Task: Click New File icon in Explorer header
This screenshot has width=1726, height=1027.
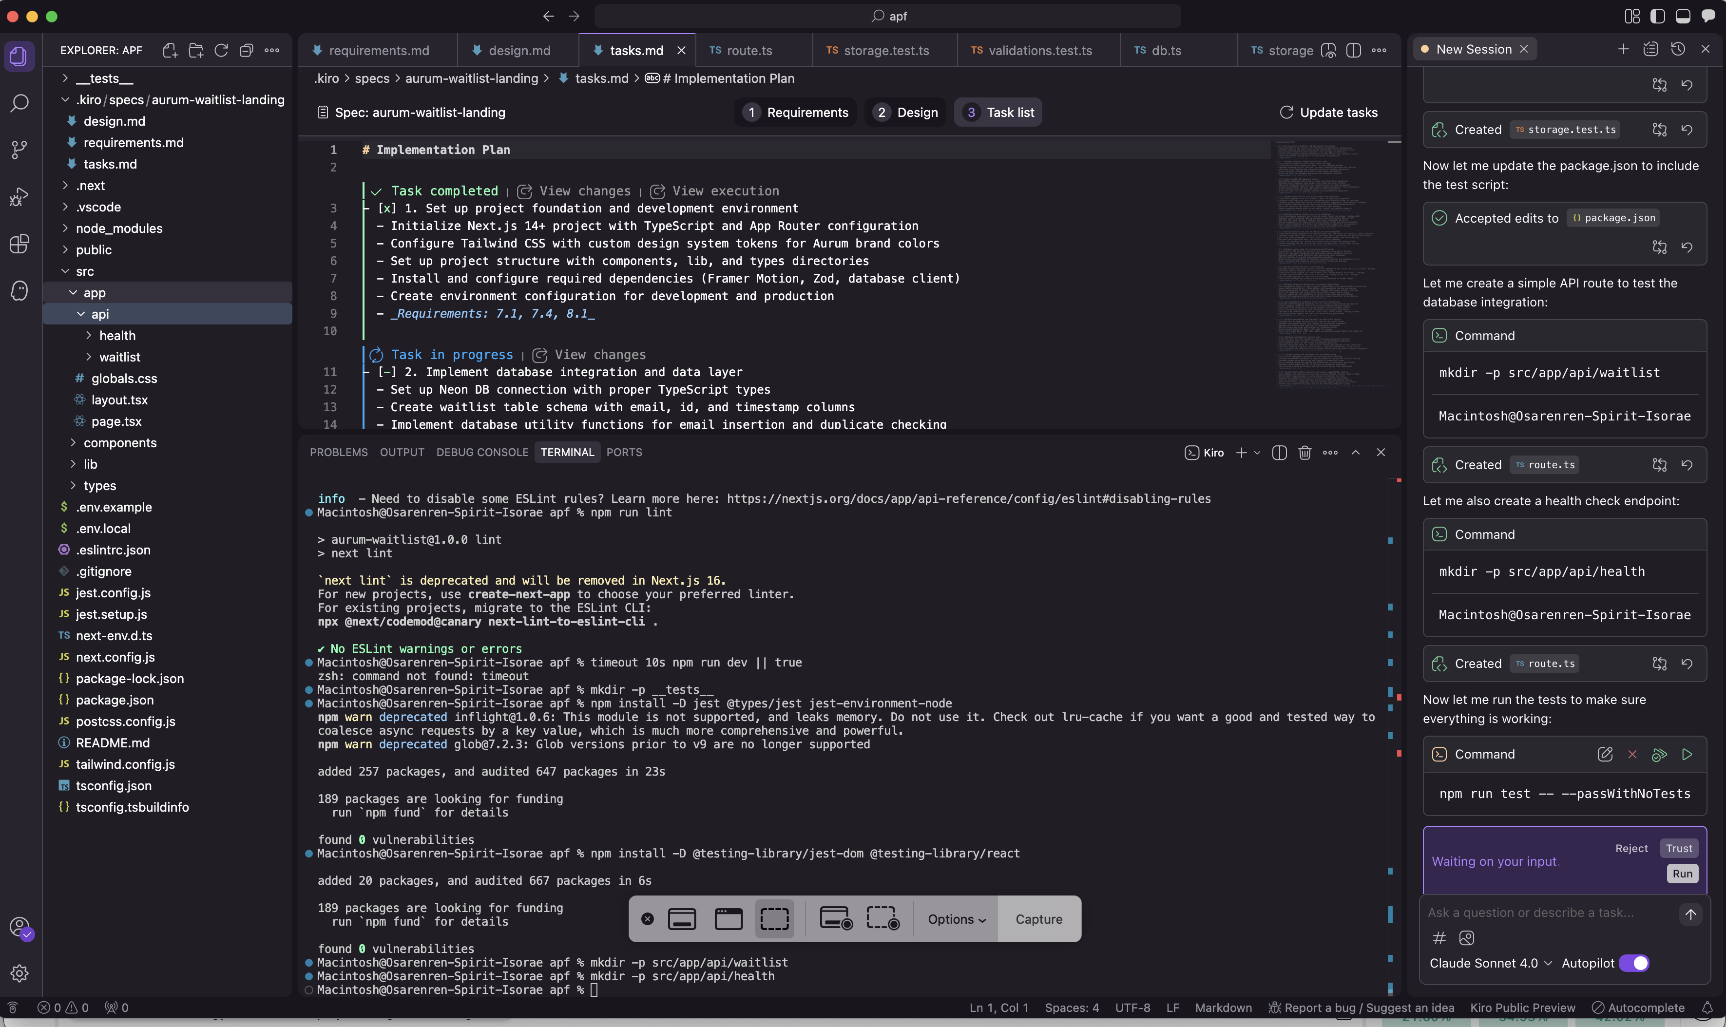Action: click(170, 51)
